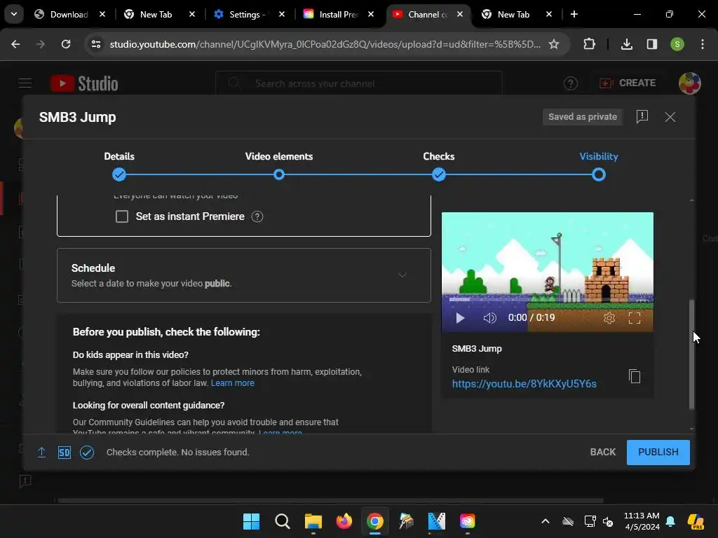Open Chrome downloads
This screenshot has height=538, width=718.
626,44
